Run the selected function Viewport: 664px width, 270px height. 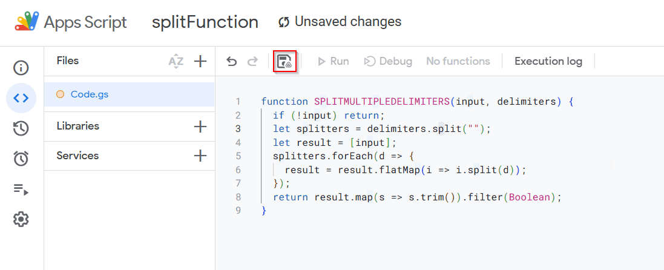point(334,62)
